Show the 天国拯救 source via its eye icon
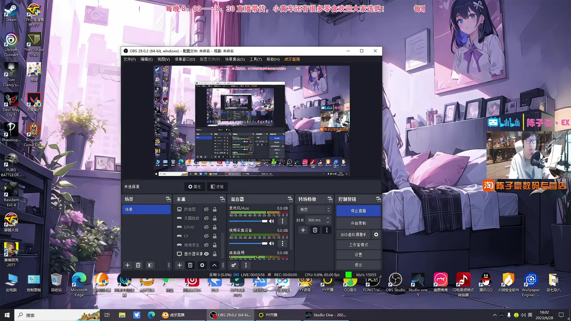 coord(206,218)
